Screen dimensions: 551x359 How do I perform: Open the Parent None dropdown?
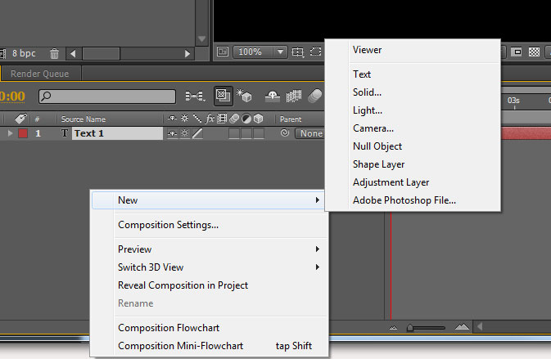309,133
